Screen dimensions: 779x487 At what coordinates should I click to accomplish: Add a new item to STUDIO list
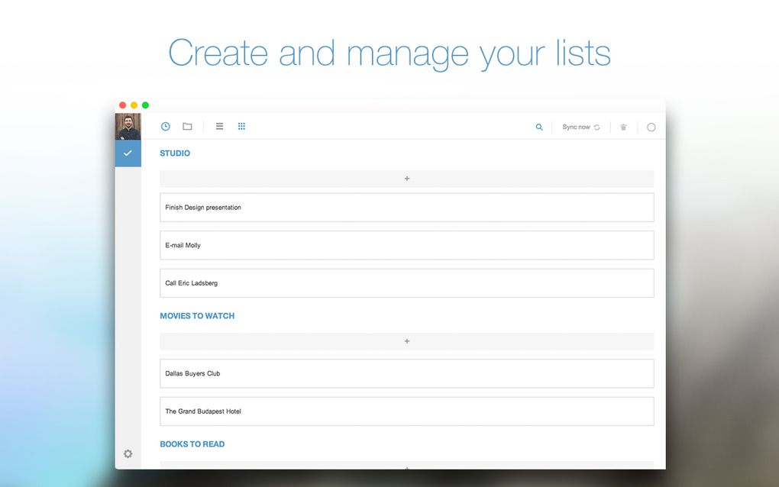406,179
